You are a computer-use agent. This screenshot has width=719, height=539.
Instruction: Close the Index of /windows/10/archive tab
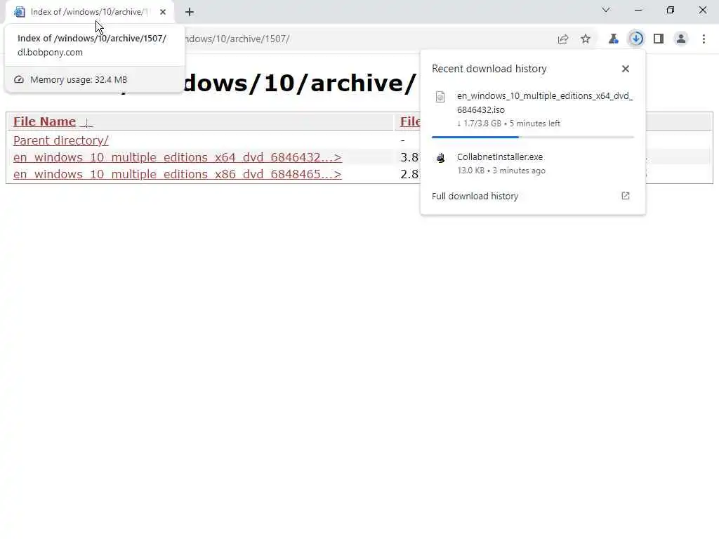(x=163, y=12)
